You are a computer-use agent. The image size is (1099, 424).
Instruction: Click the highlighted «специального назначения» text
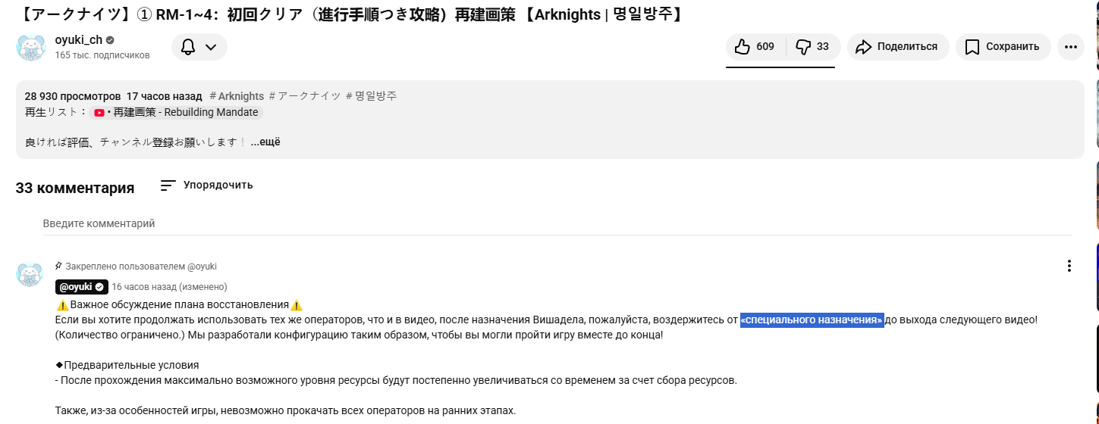pos(812,320)
